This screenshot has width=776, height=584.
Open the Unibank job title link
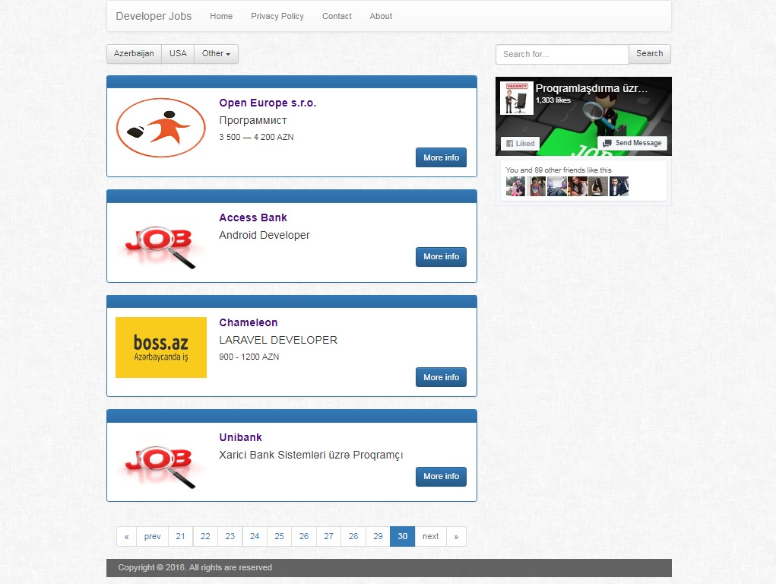[x=240, y=437]
